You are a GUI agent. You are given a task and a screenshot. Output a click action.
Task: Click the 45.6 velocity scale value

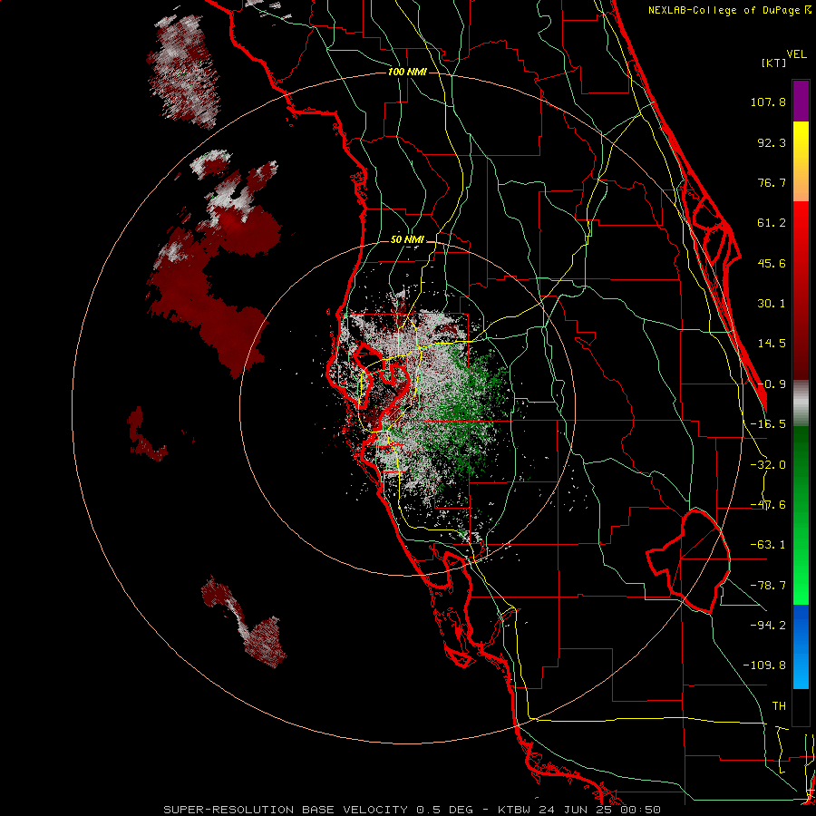[x=772, y=263]
